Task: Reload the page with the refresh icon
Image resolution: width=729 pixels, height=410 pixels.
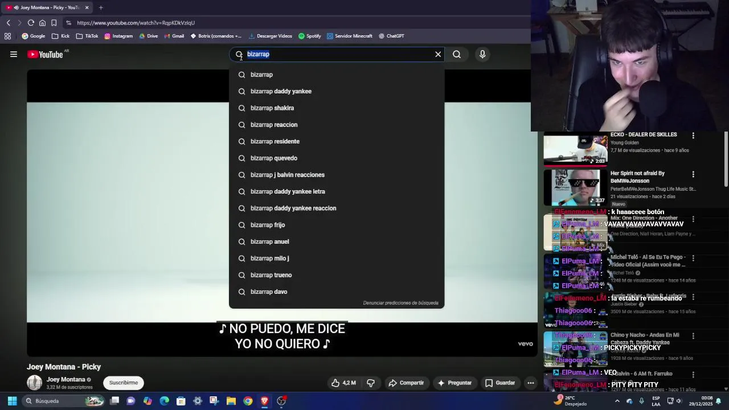Action: (31, 23)
